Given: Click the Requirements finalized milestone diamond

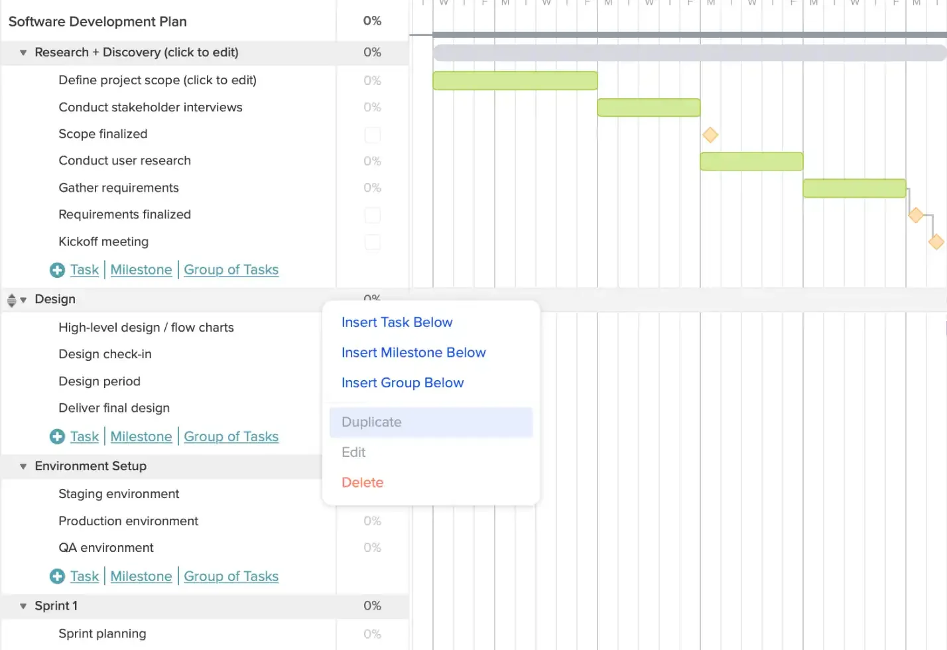Looking at the screenshot, I should [x=916, y=215].
